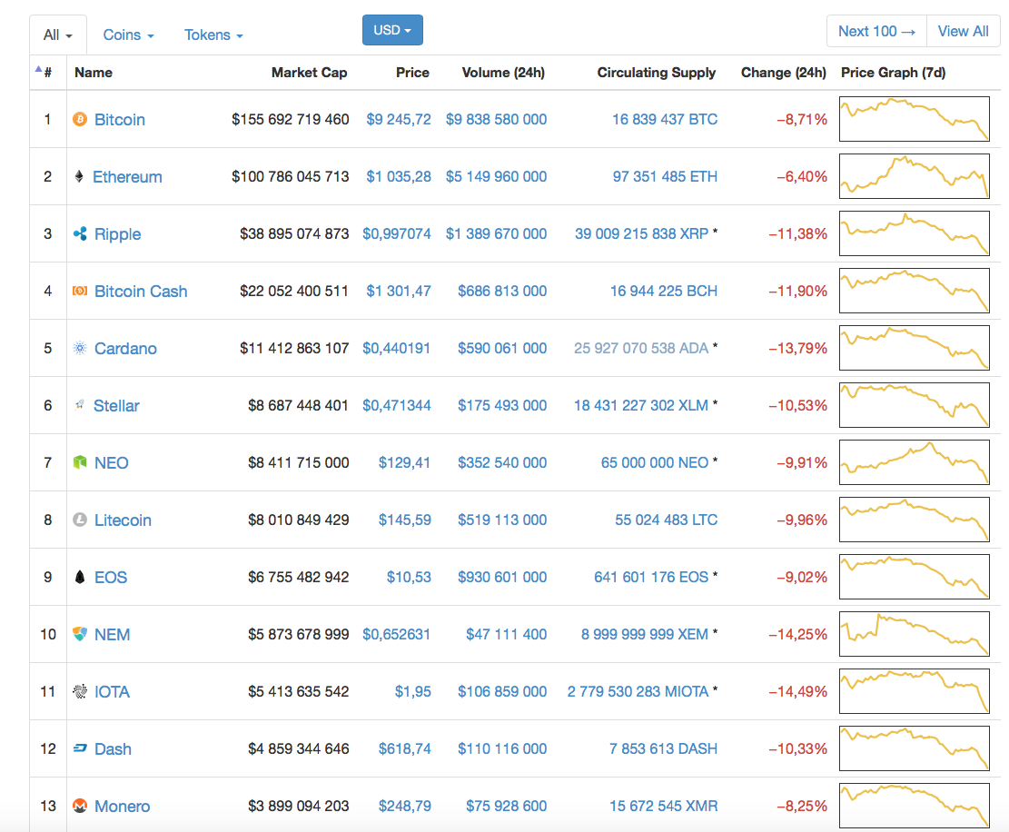Screen dimensions: 1009x832
Task: Open Ripple's 7-day price graph
Action: click(x=915, y=233)
